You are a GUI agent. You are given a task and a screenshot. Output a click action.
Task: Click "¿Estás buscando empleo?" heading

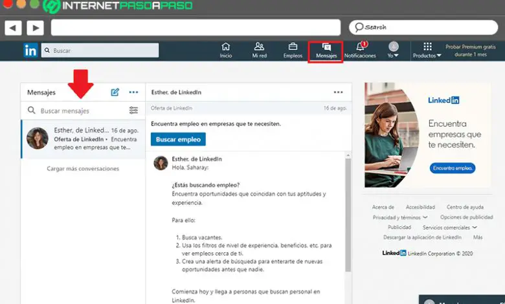click(x=205, y=185)
